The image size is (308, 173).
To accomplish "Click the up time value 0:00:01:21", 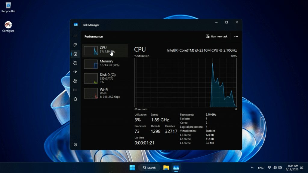I will [145, 143].
